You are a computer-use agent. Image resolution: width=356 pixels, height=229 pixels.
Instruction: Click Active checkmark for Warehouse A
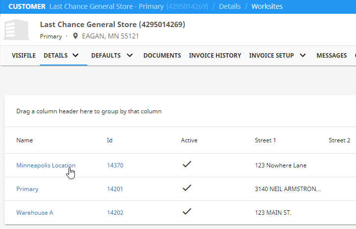(187, 212)
